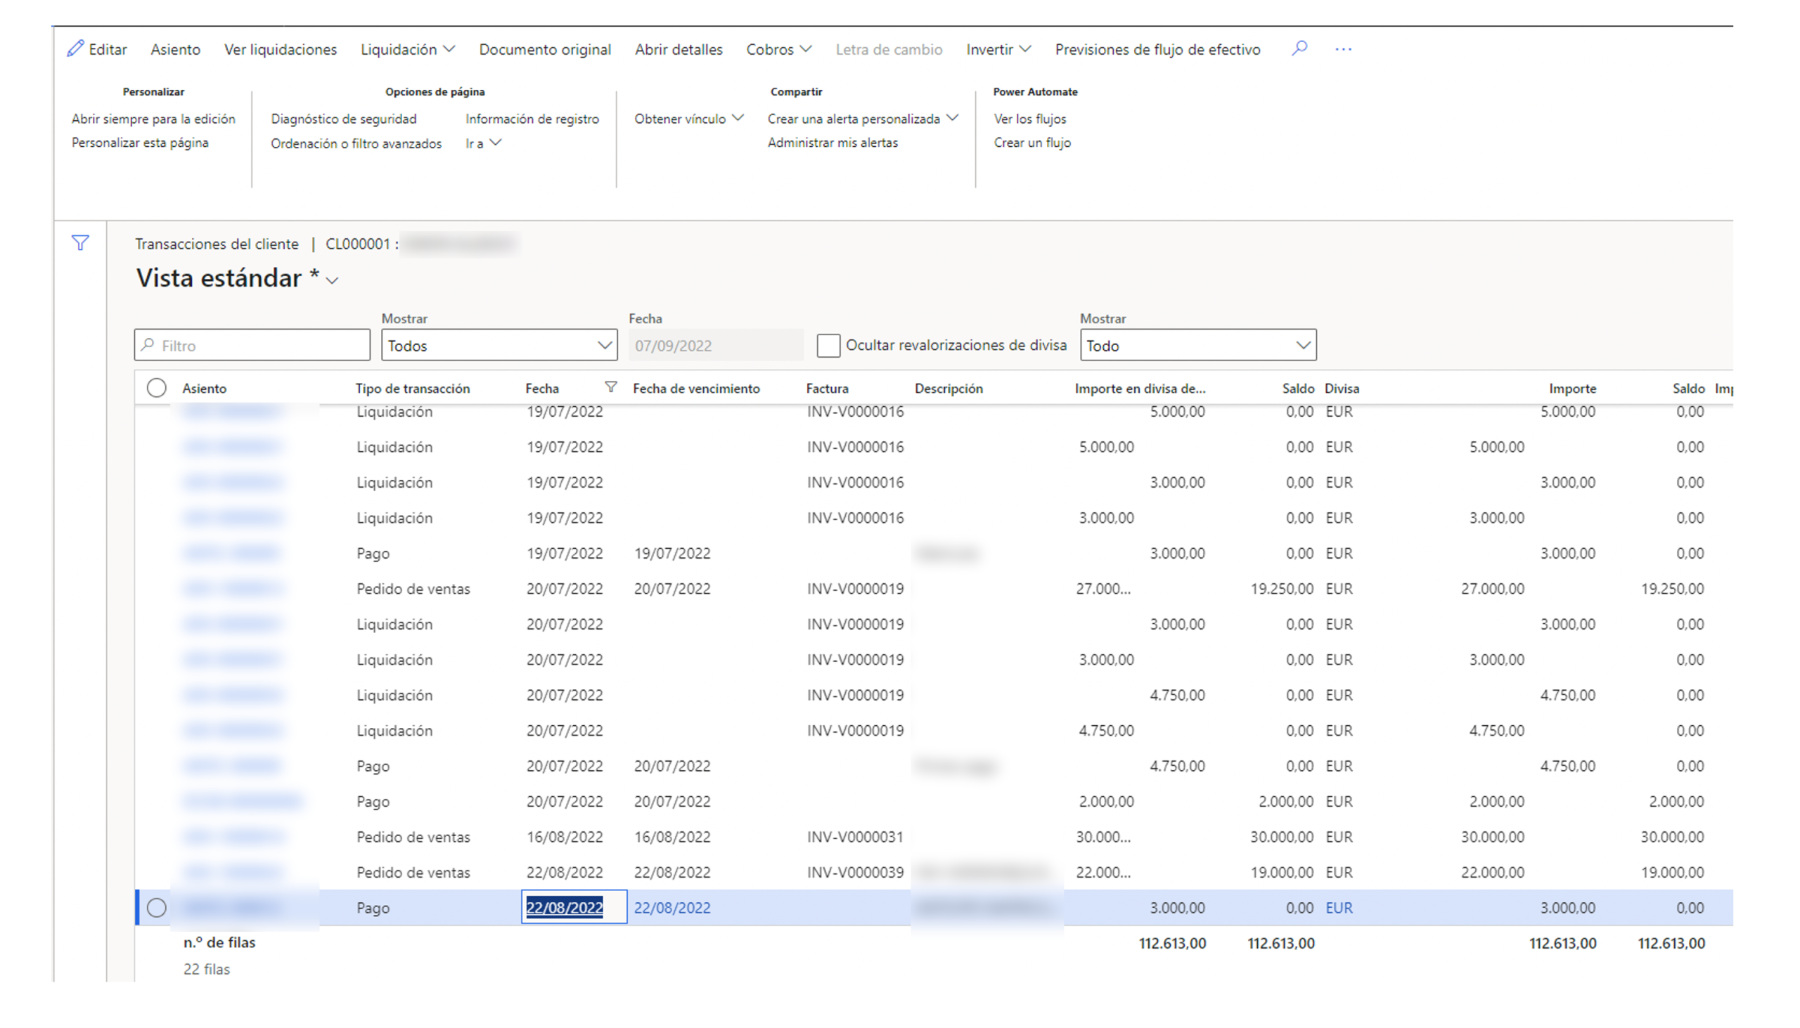This screenshot has width=1800, height=1028.
Task: Click Información de registro
Action: tap(532, 119)
